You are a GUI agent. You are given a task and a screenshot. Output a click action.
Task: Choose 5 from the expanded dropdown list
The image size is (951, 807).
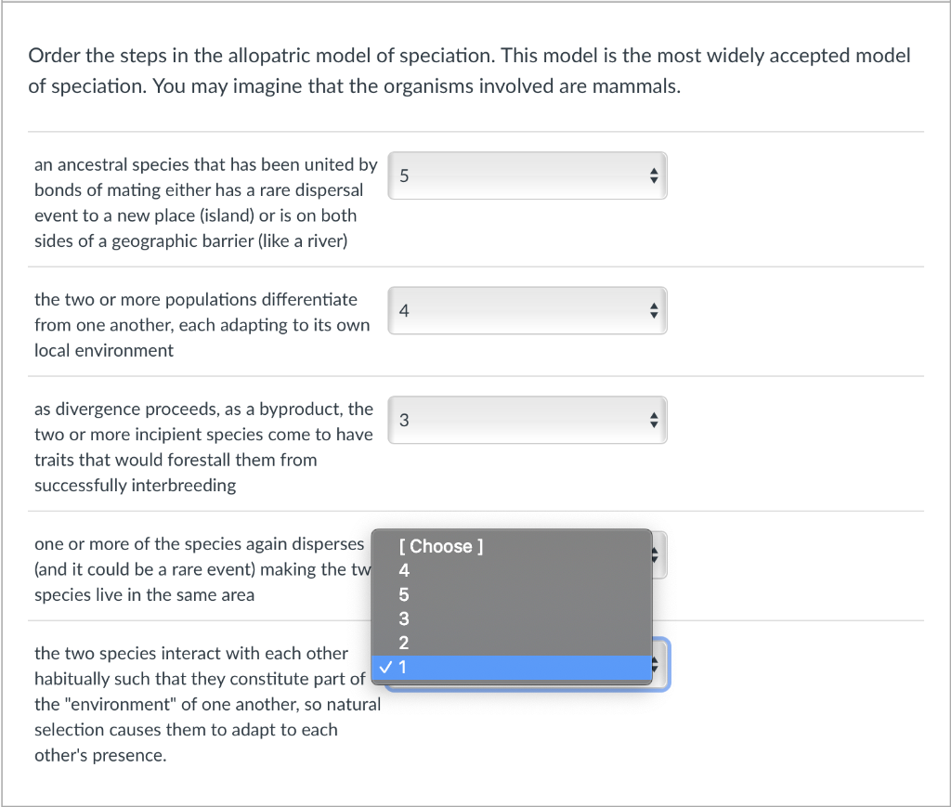(x=511, y=594)
